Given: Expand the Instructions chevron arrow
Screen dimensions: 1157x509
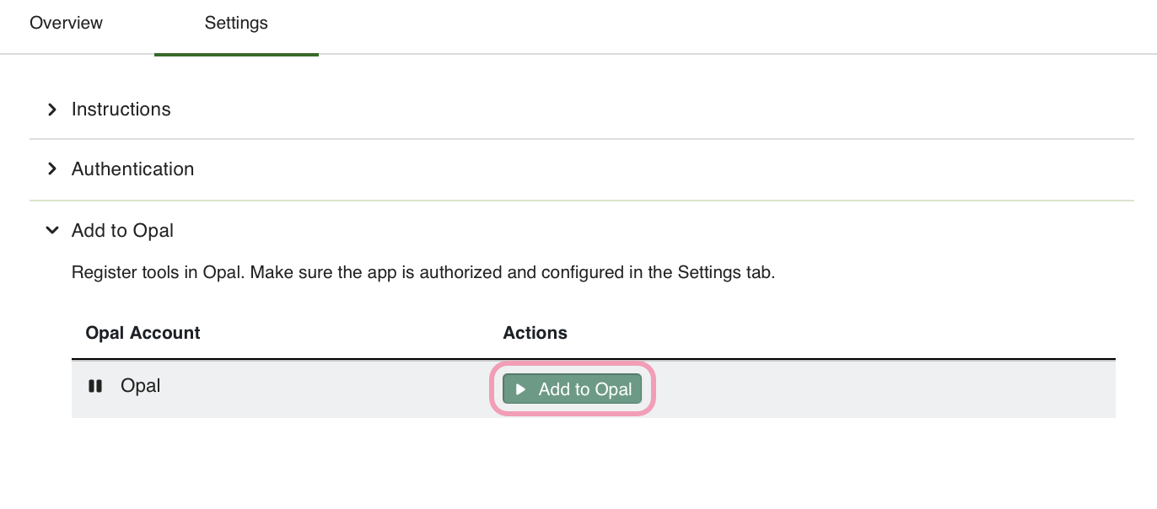Looking at the screenshot, I should (x=52, y=110).
